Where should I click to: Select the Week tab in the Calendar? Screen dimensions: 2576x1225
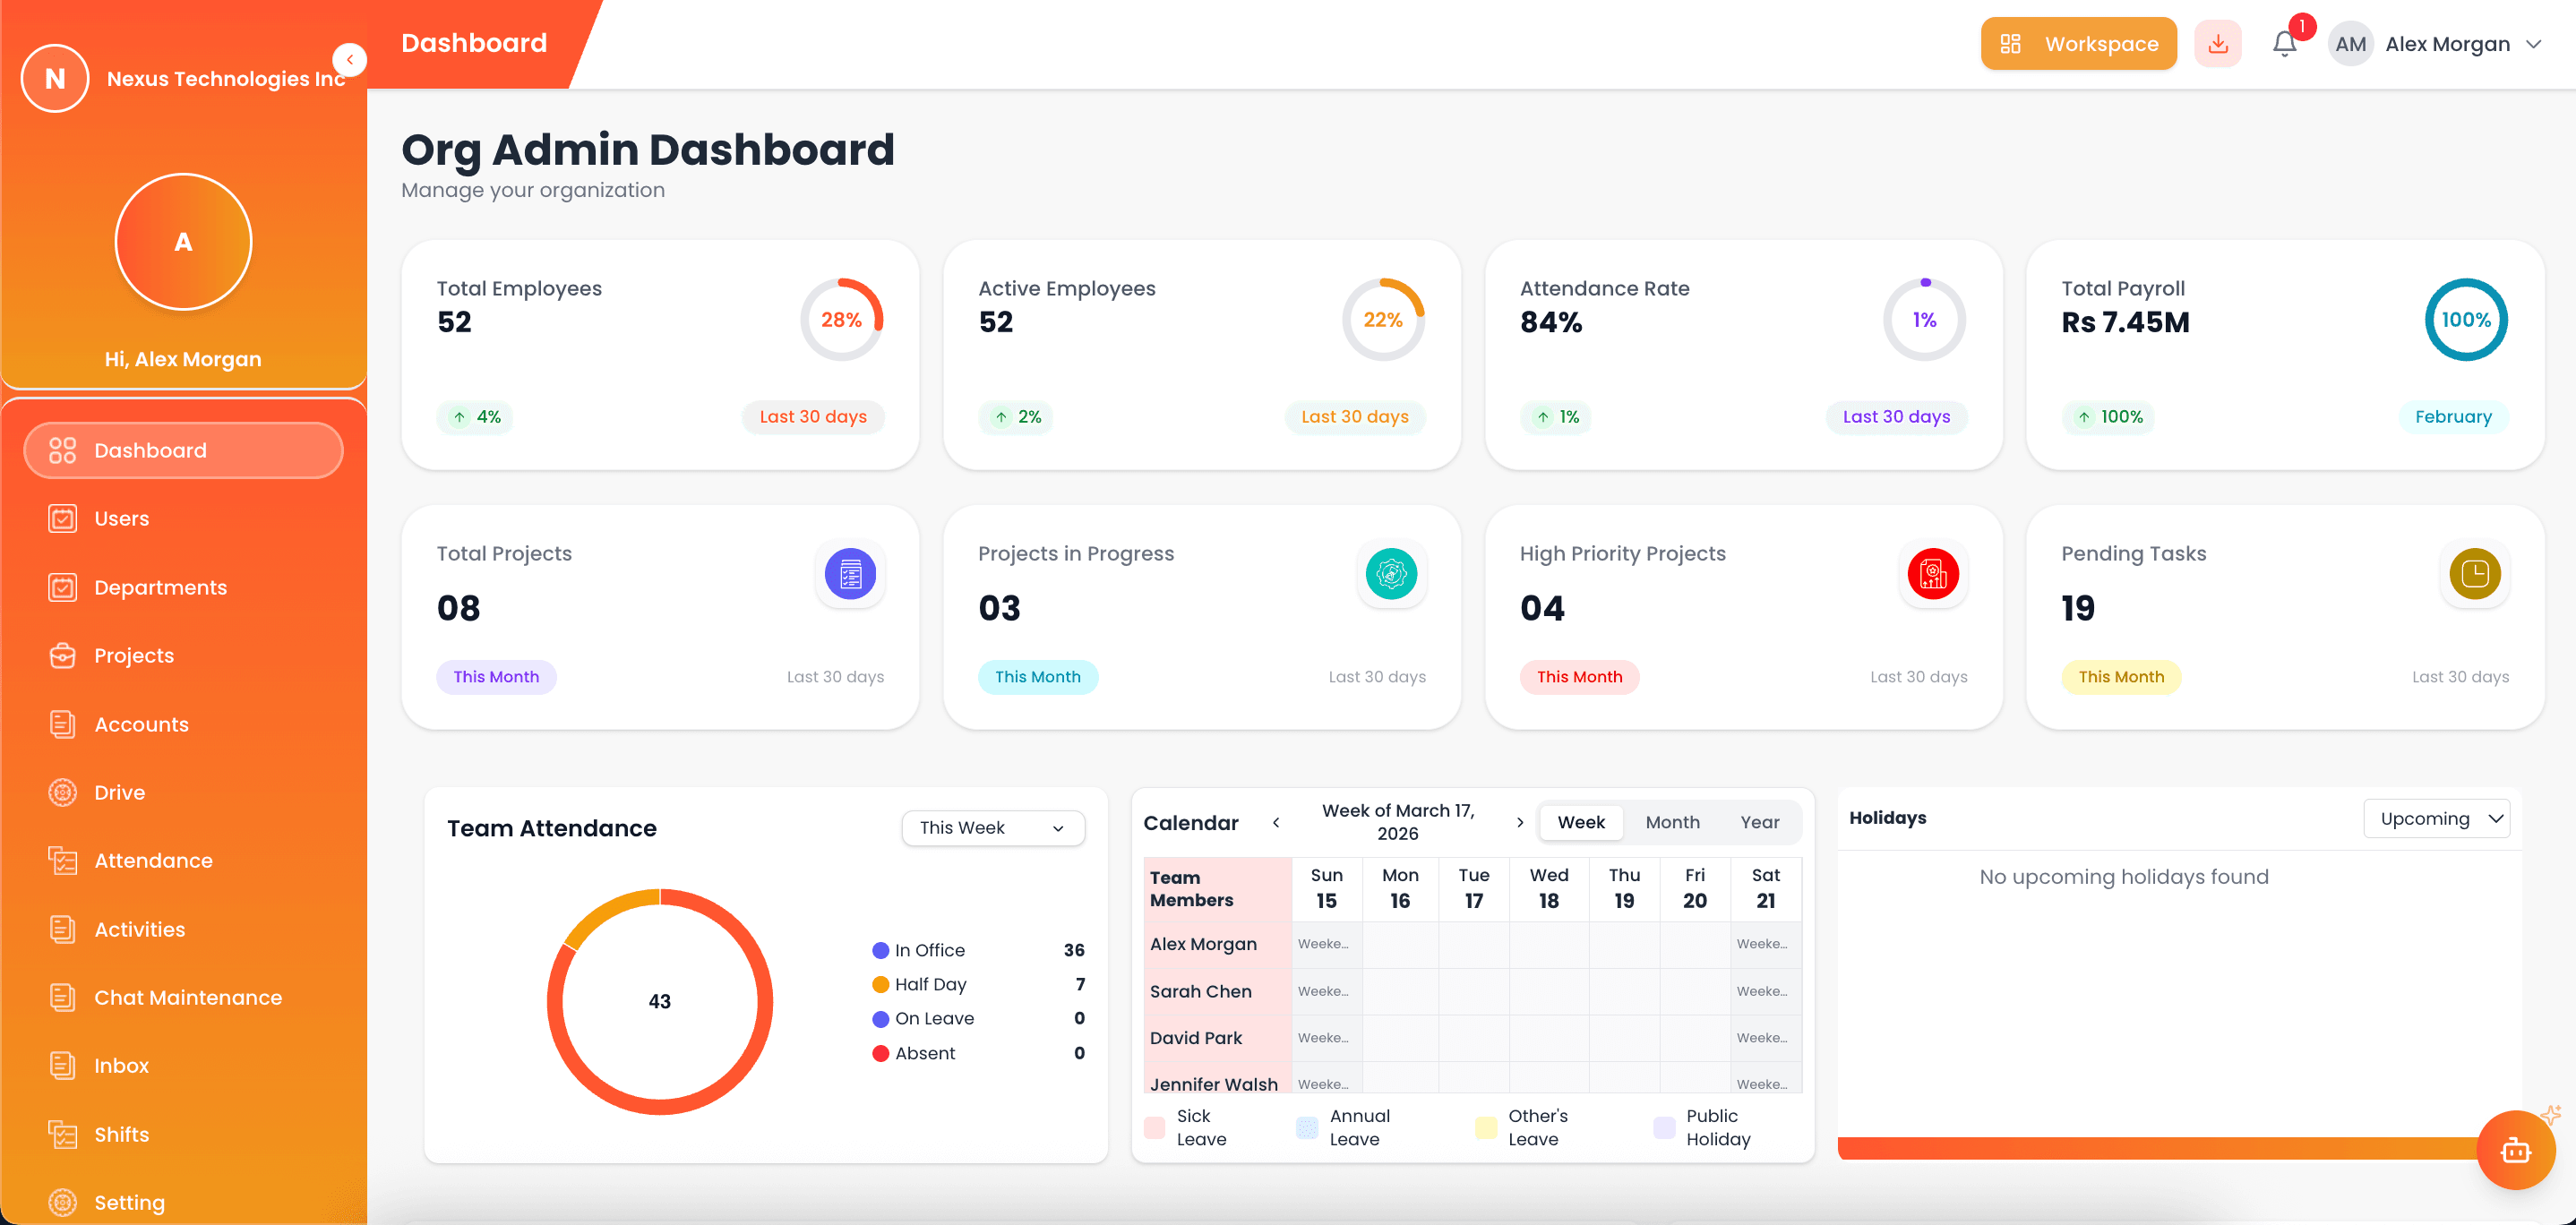(x=1580, y=822)
